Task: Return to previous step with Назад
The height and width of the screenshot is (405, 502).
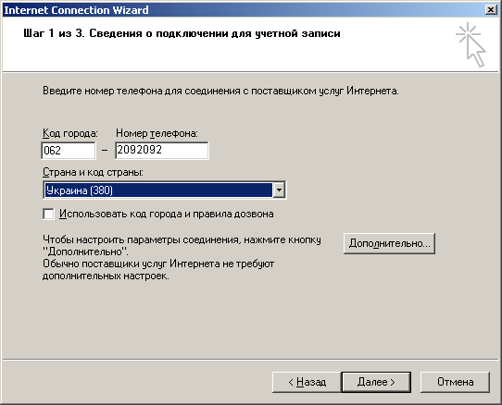Action: point(307,382)
